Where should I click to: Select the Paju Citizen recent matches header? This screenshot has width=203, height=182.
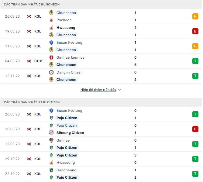tap(32, 102)
